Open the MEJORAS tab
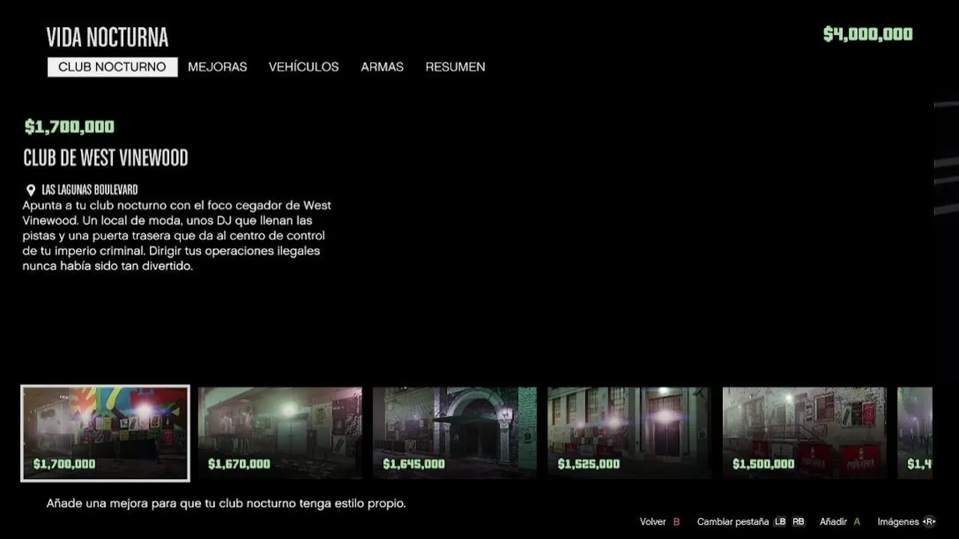 click(x=217, y=67)
